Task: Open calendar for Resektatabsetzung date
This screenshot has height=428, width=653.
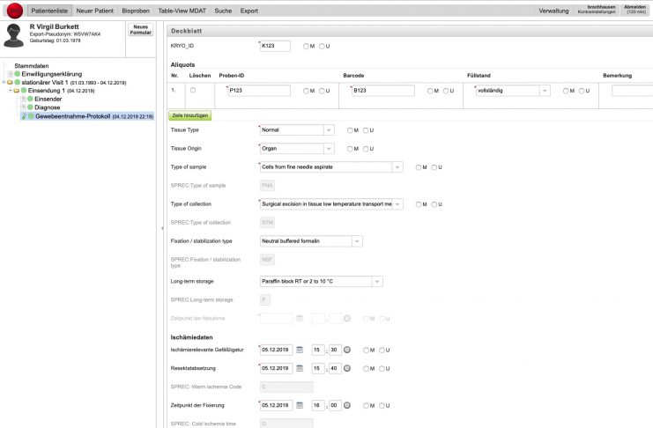Action: click(x=300, y=368)
